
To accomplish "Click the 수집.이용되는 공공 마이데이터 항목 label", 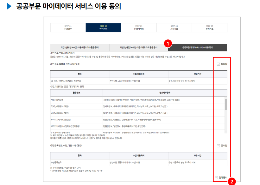I will point(67,87).
